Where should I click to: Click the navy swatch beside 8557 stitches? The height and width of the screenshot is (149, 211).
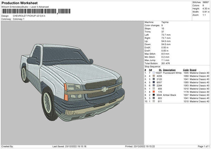tap(154, 82)
